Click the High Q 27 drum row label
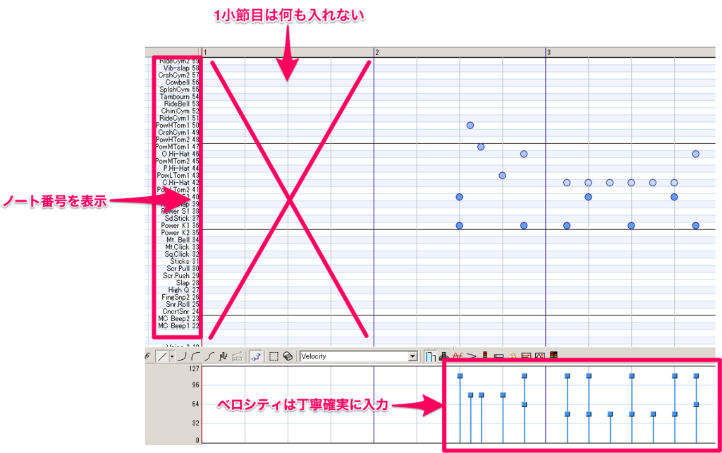 pos(184,290)
